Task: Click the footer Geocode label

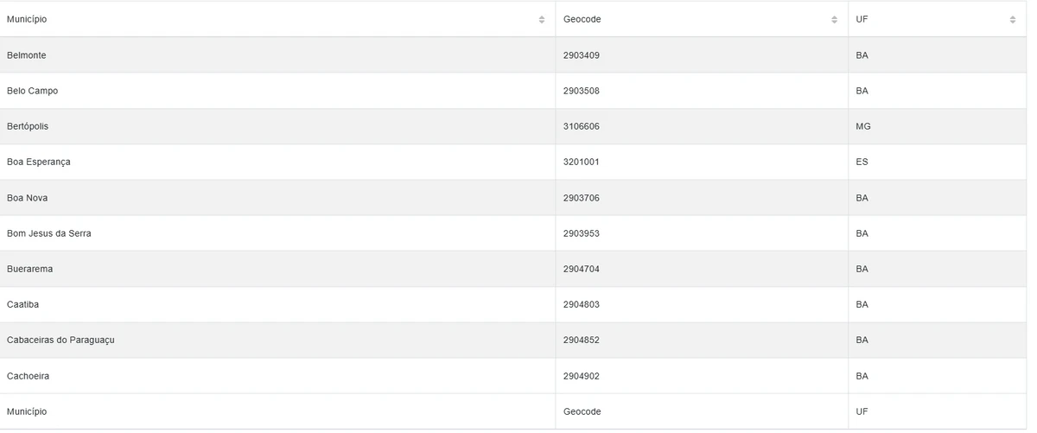Action: tap(582, 411)
